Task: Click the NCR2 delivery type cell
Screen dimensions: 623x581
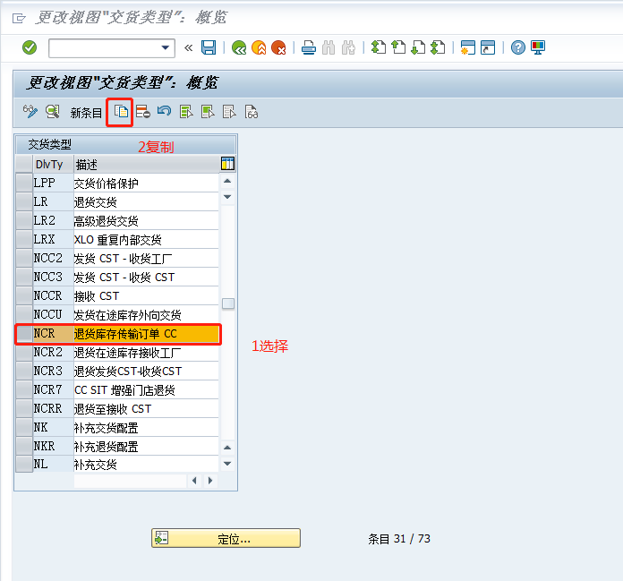Action: pyautogui.click(x=53, y=353)
